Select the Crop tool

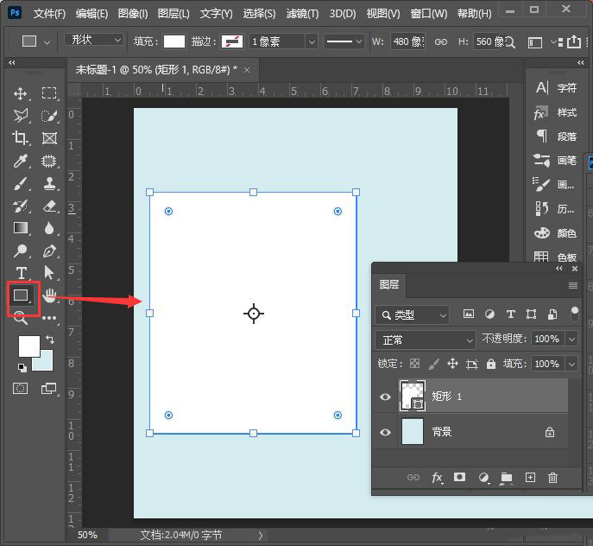click(x=21, y=138)
